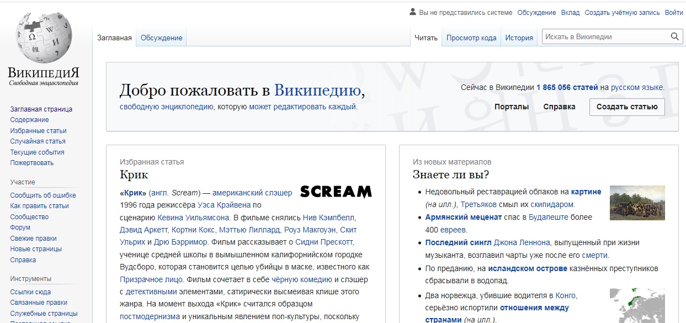Screen dimensions: 686x323
Task: Select the Читать tab
Action: point(426,36)
